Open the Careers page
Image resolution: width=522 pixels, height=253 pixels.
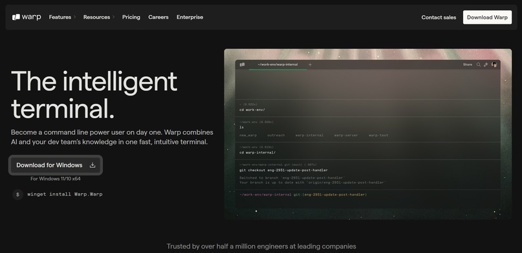click(158, 17)
